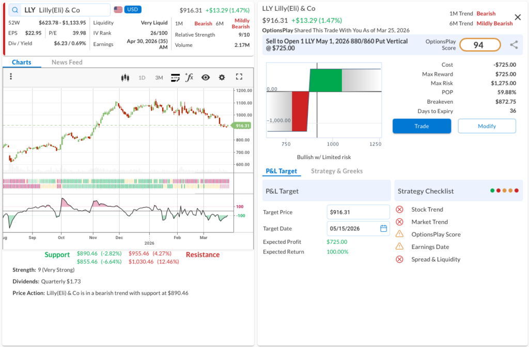
Task: Open the Target Date calendar picker
Action: [x=384, y=228]
